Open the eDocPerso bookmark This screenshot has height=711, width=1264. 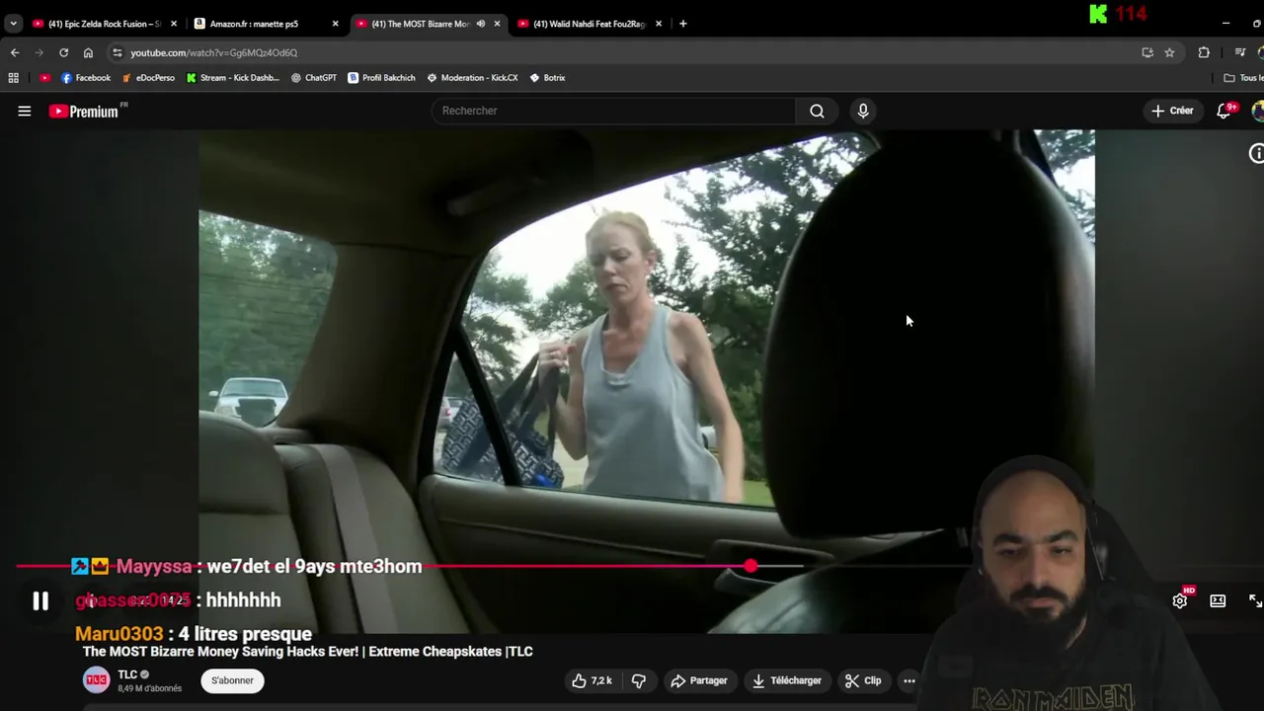pyautogui.click(x=148, y=77)
